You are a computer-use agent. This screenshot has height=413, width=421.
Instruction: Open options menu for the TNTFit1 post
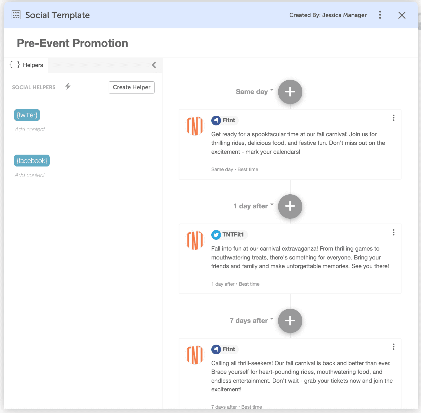(393, 232)
